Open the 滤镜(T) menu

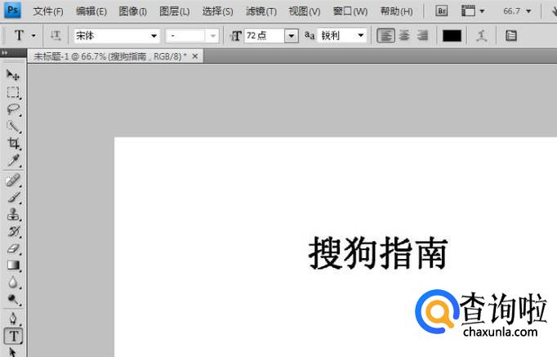261,11
